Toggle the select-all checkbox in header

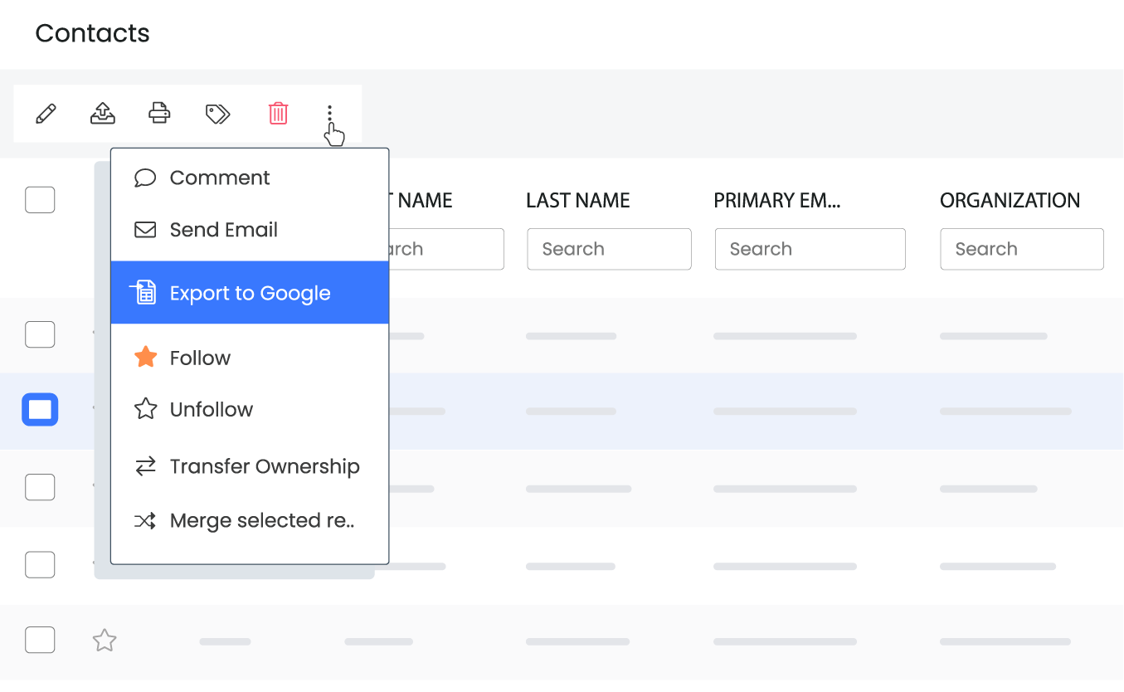(x=40, y=200)
